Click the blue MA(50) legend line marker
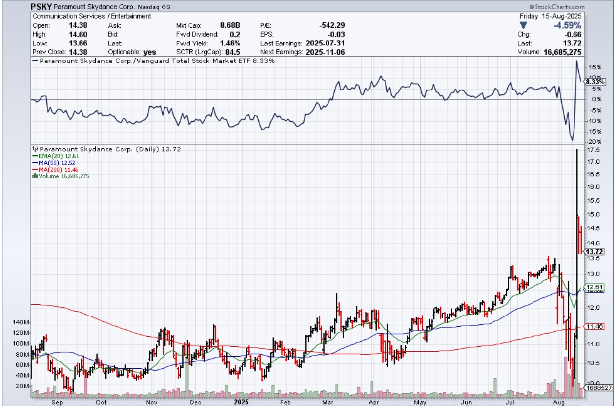Image resolution: width=615 pixels, height=406 pixels. pos(35,163)
